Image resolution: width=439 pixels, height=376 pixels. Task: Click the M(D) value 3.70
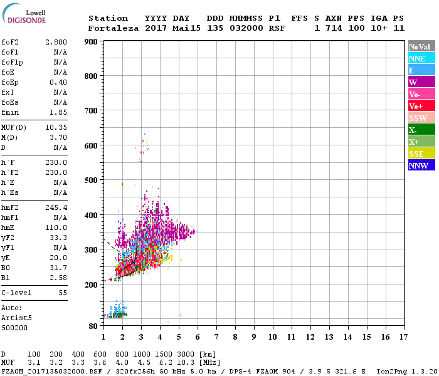click(x=58, y=137)
